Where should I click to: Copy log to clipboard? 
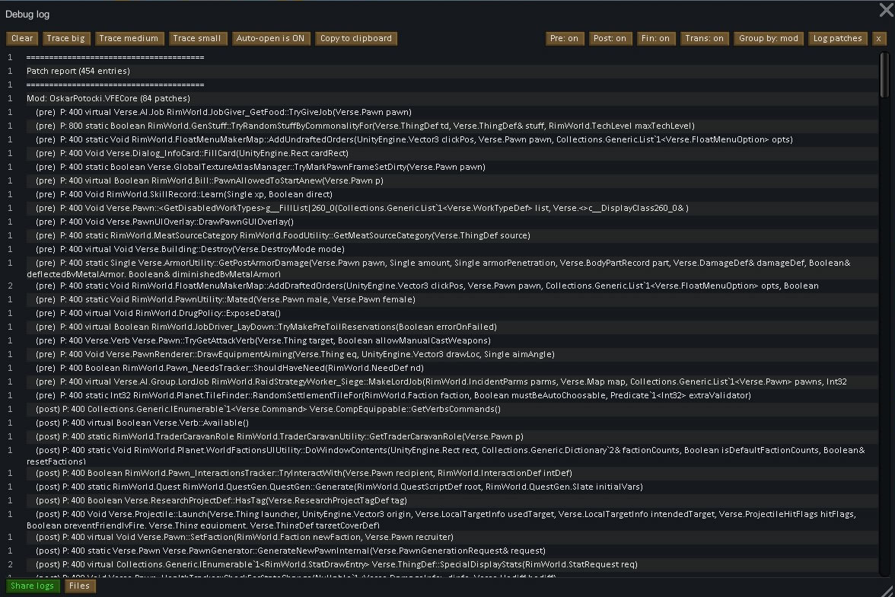coord(356,38)
